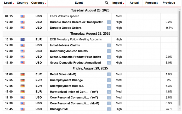Open info icon for Initial Jobless Claims
This screenshot has height=114, width=182.
pyautogui.click(x=109, y=45)
